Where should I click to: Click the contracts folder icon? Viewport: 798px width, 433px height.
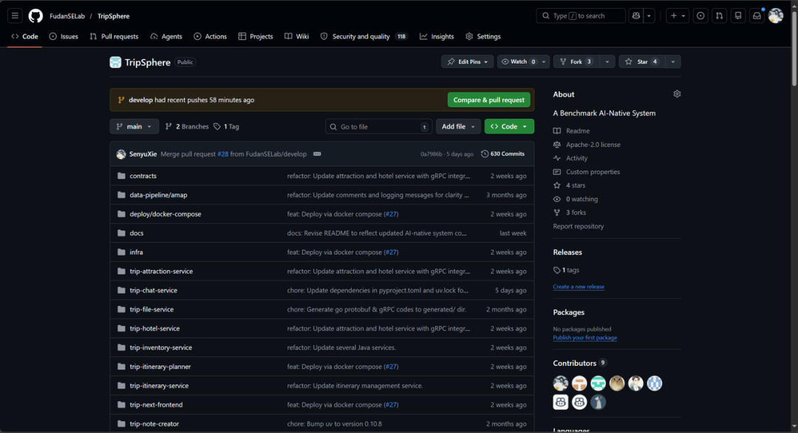tap(121, 176)
